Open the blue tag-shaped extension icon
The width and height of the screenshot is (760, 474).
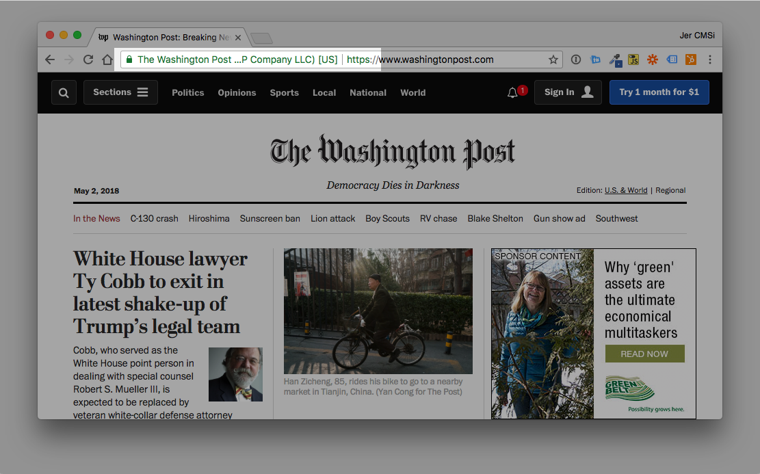[x=672, y=60]
